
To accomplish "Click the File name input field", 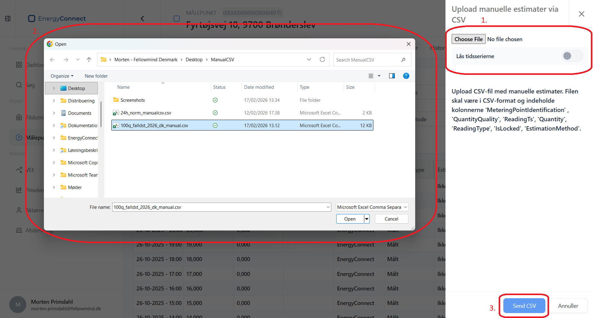I will pos(219,207).
